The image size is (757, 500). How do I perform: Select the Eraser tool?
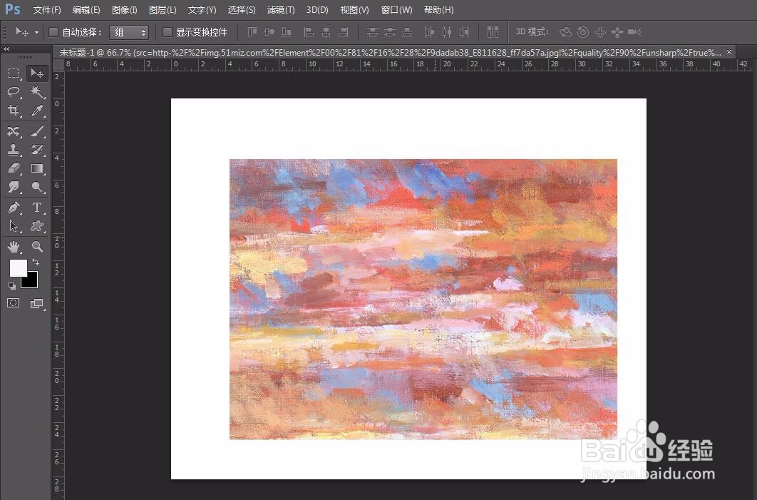[14, 168]
